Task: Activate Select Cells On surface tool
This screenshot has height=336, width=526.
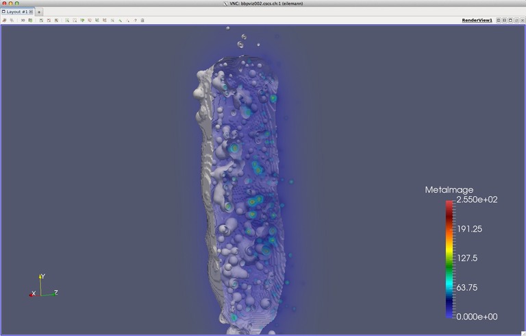Action: tap(67, 20)
